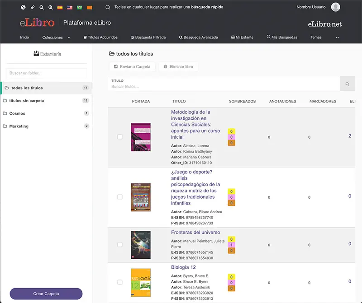
Task: Expand the Cosmos folder in Estantería
Action: coord(18,113)
